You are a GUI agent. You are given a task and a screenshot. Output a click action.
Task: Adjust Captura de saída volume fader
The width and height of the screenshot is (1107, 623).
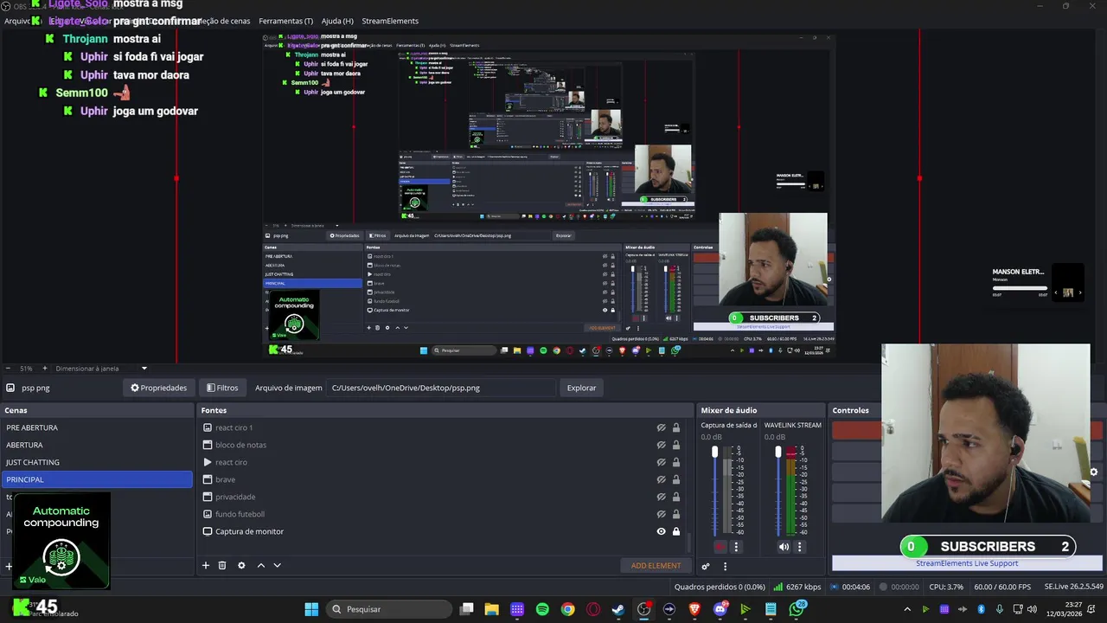[714, 453]
